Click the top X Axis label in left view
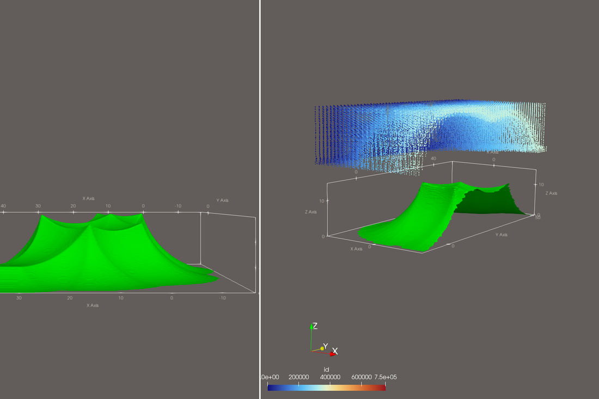The width and height of the screenshot is (599, 399). pyautogui.click(x=88, y=198)
